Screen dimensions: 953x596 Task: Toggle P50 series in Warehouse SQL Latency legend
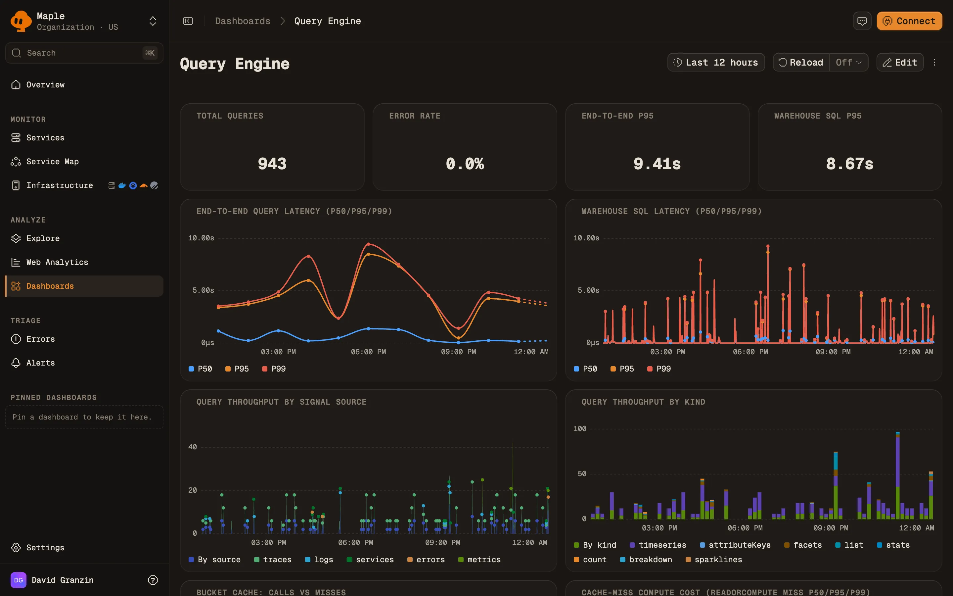586,369
